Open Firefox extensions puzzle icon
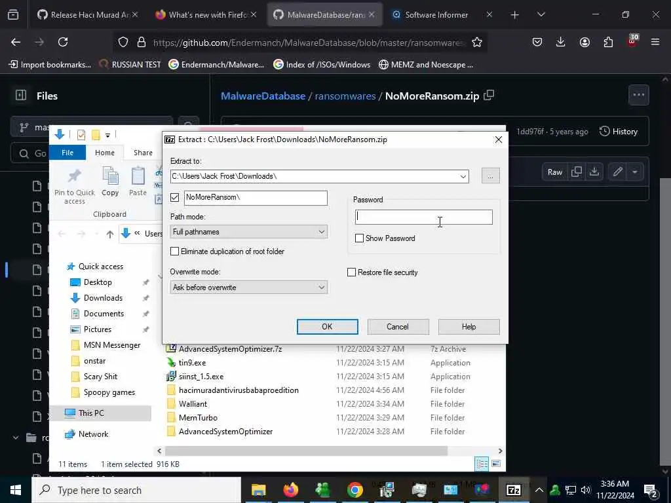 pyautogui.click(x=608, y=42)
